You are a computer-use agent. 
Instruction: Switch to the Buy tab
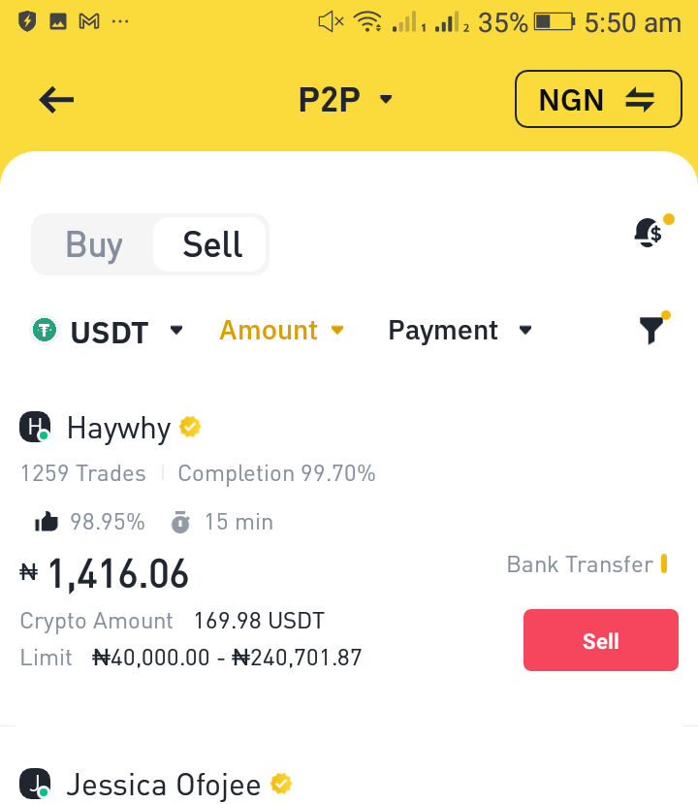pos(94,244)
